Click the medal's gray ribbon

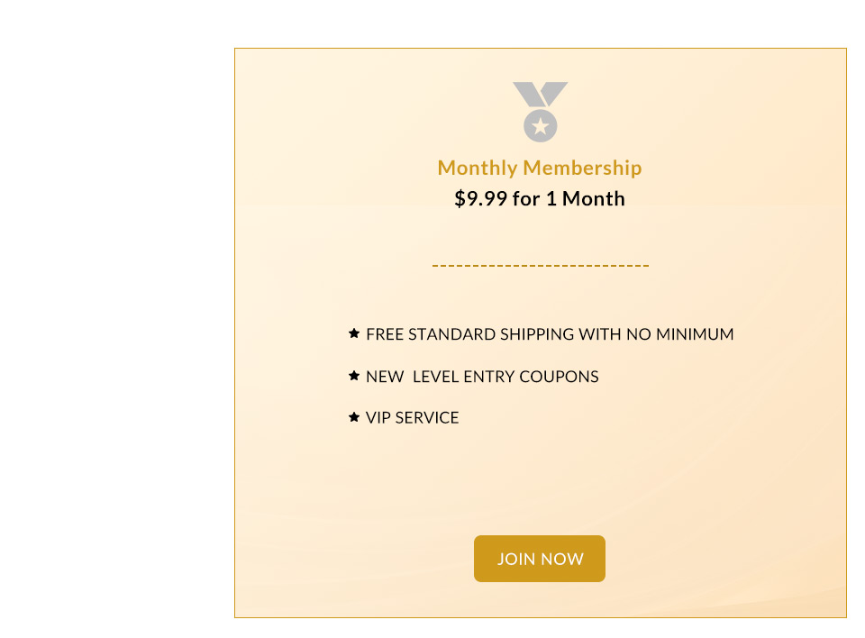[x=540, y=94]
